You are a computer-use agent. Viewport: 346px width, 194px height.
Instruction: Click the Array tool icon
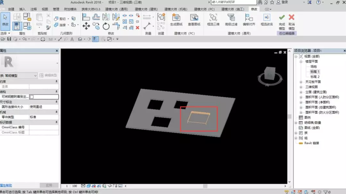point(125,22)
